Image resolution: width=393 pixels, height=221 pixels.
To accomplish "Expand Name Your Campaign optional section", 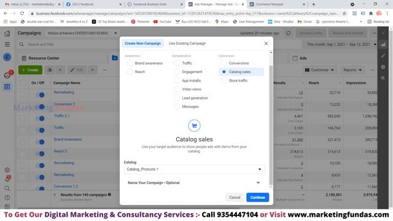I will (x=194, y=183).
